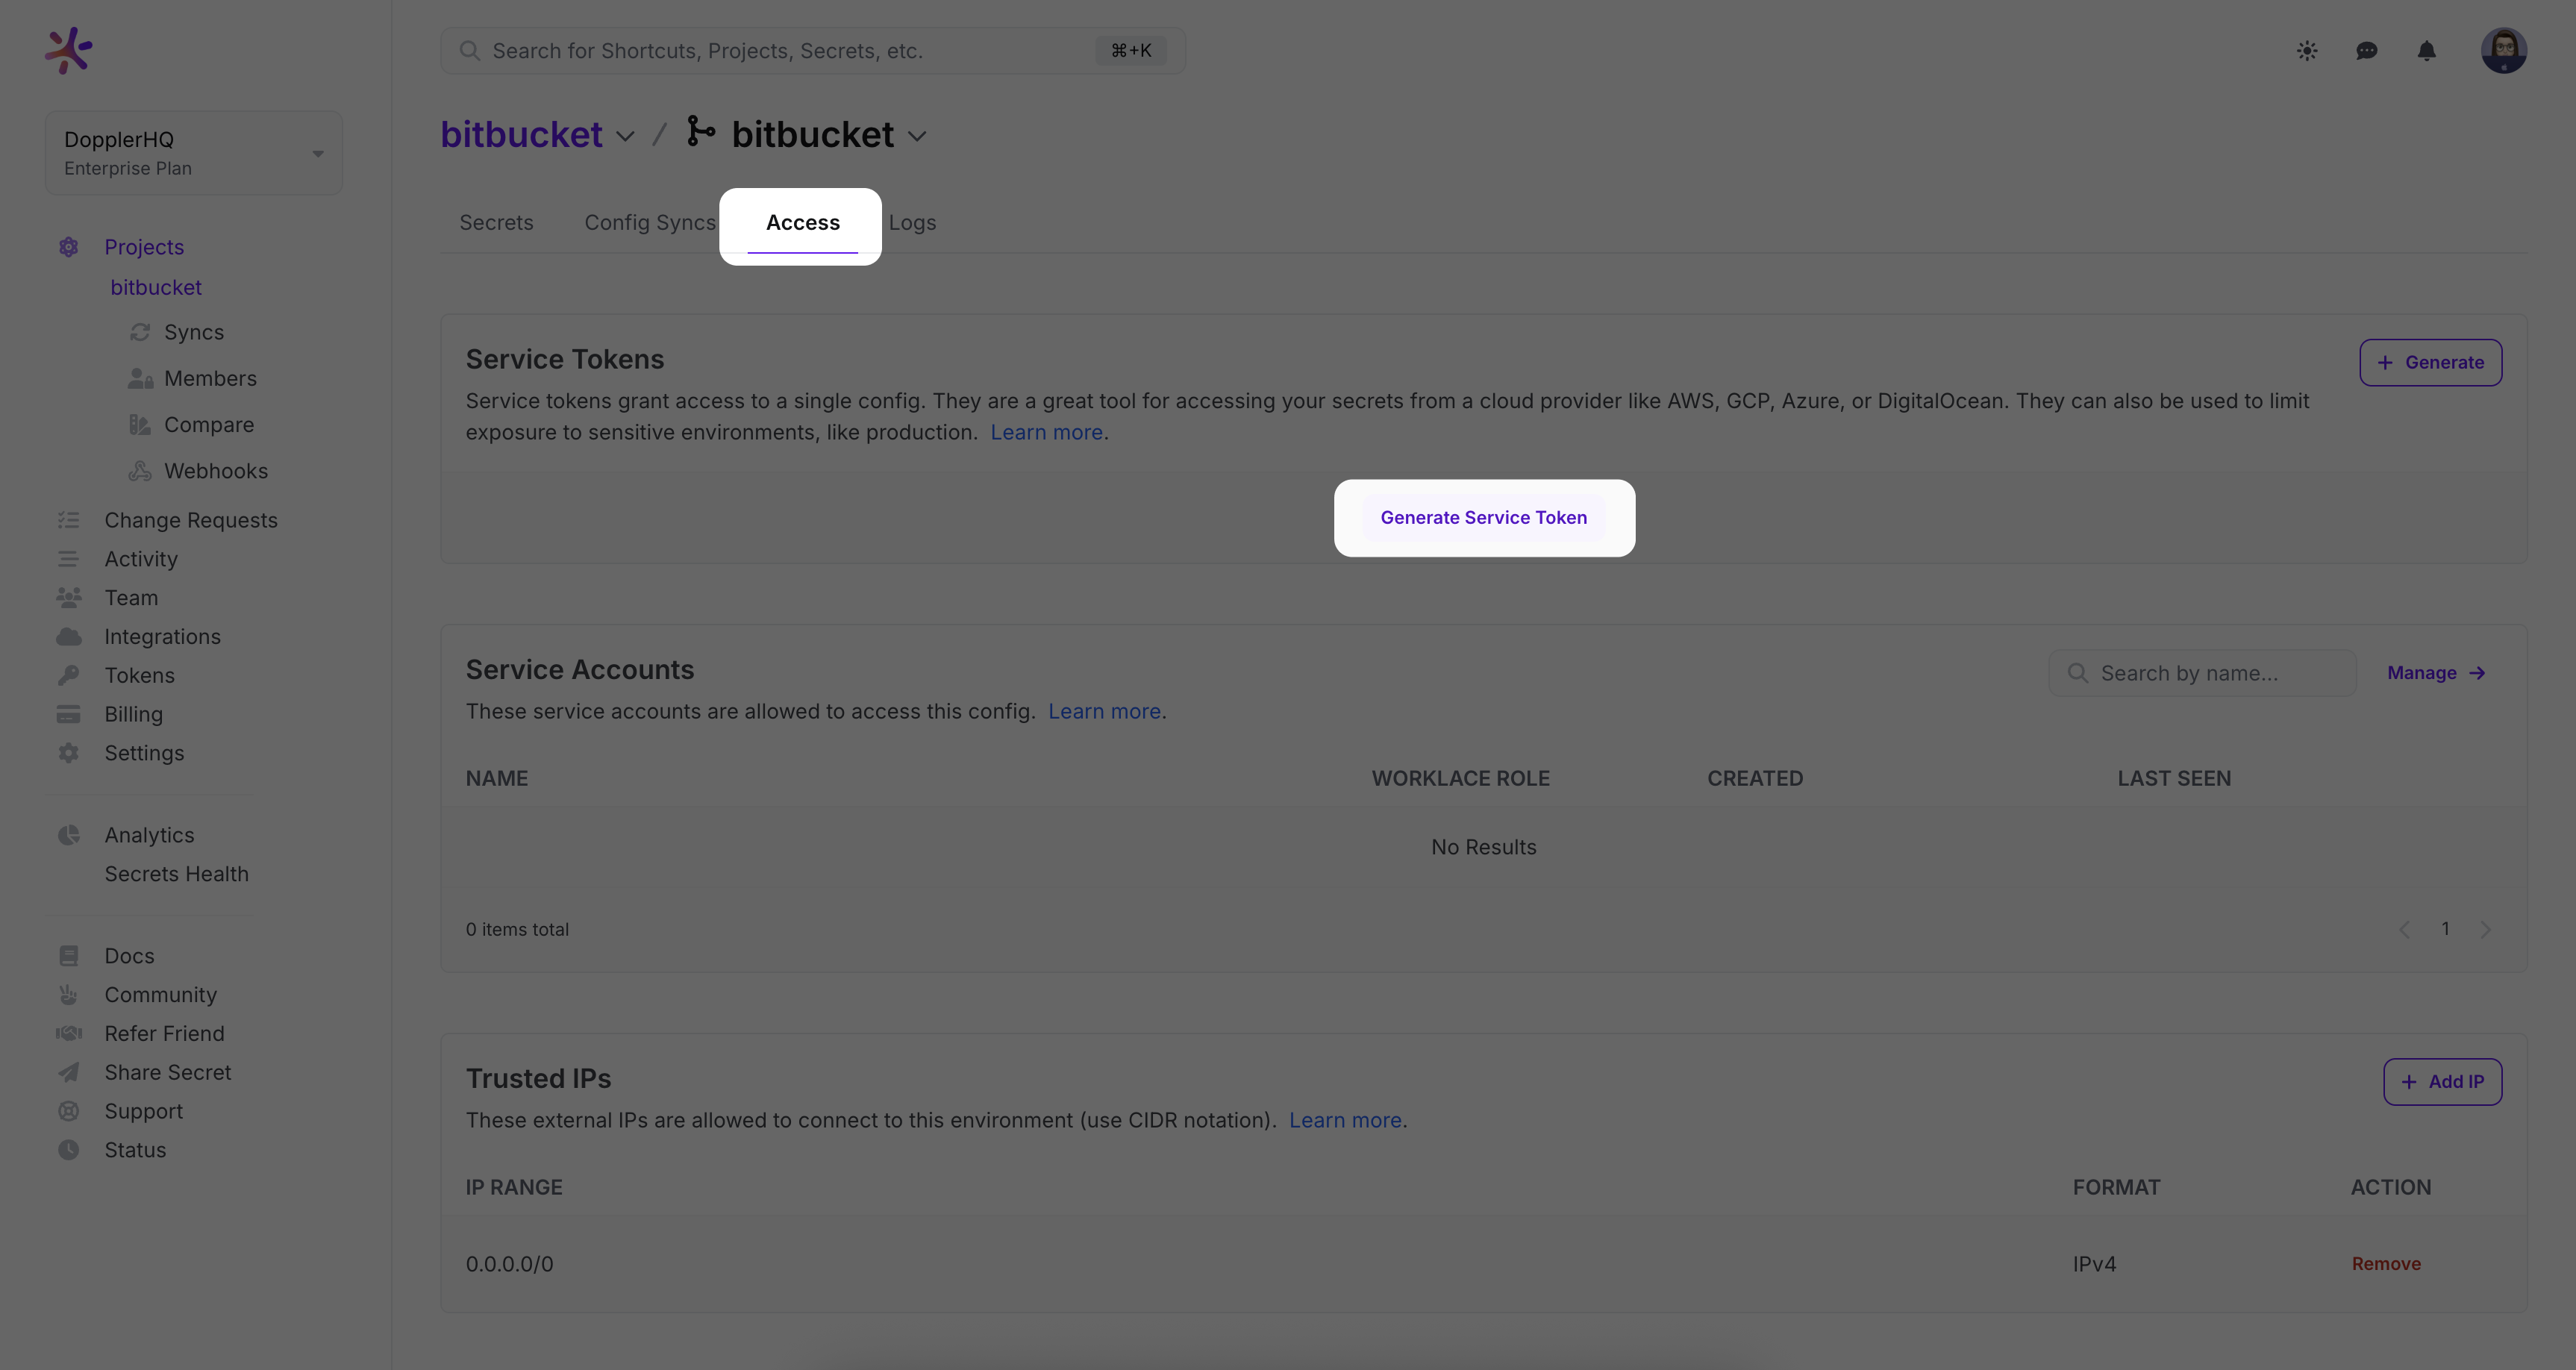Click the Syncs refresh icon

(x=140, y=332)
